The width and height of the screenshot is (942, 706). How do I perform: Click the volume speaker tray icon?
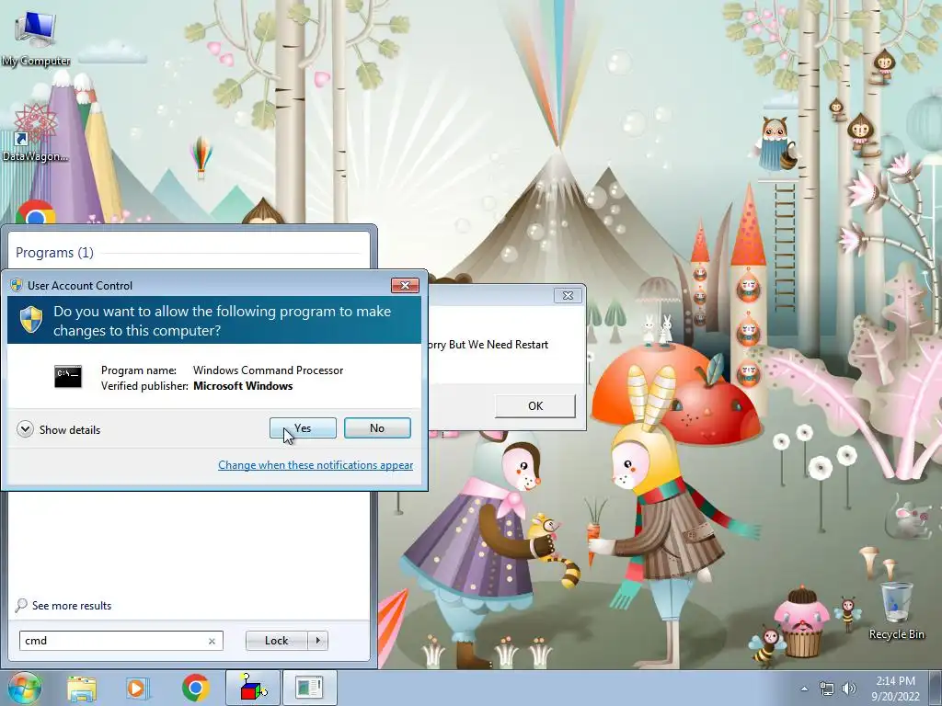[x=849, y=689]
